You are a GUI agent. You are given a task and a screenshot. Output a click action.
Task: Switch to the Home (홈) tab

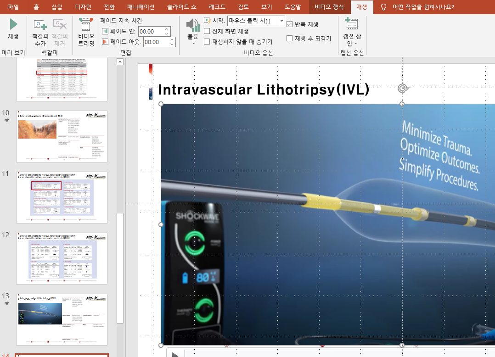pos(36,7)
